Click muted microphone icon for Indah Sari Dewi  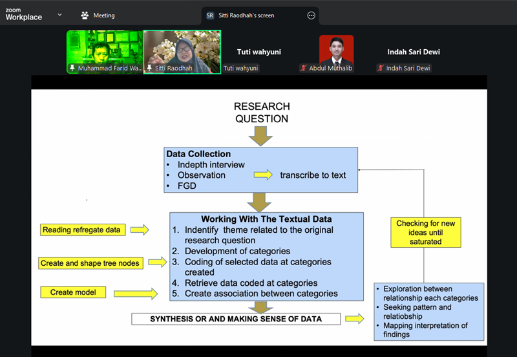381,69
